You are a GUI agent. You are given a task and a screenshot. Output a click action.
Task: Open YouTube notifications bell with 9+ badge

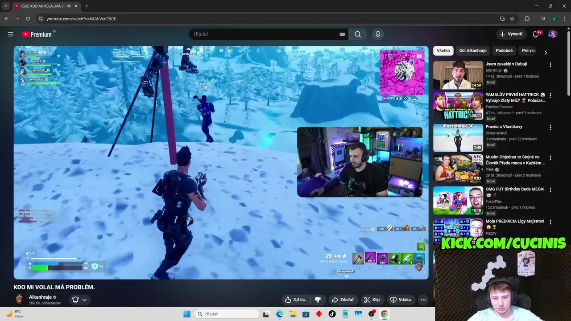pyautogui.click(x=536, y=34)
